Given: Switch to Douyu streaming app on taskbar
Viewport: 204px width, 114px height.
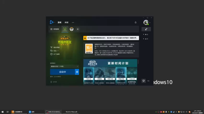Looking at the screenshot, I should pos(19,112).
